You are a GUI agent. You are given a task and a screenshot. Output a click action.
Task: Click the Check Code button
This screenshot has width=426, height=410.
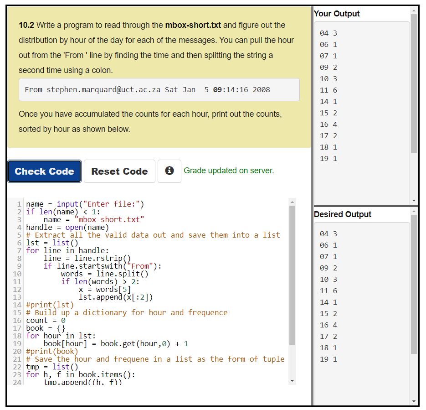45,171
